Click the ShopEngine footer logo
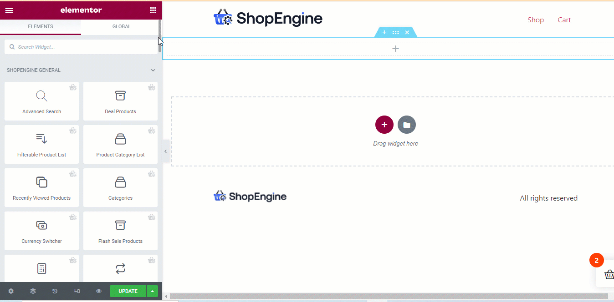This screenshot has height=302, width=614. 250,196
